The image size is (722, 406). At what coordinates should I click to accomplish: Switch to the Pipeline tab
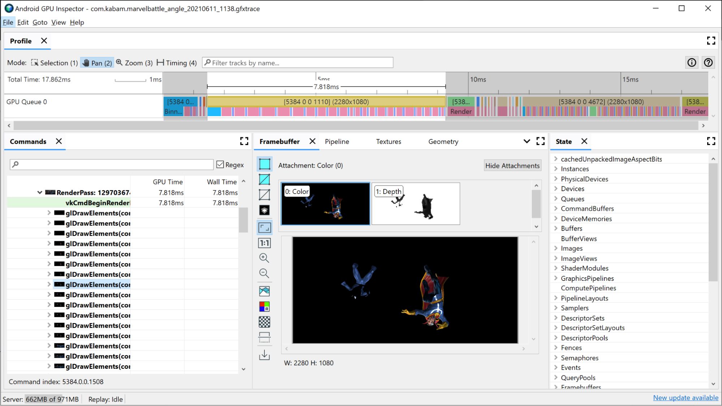pos(337,141)
